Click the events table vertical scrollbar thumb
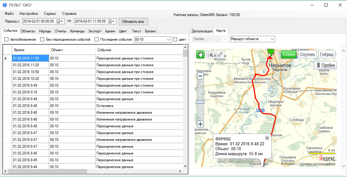347x177 pixels. click(x=185, y=53)
